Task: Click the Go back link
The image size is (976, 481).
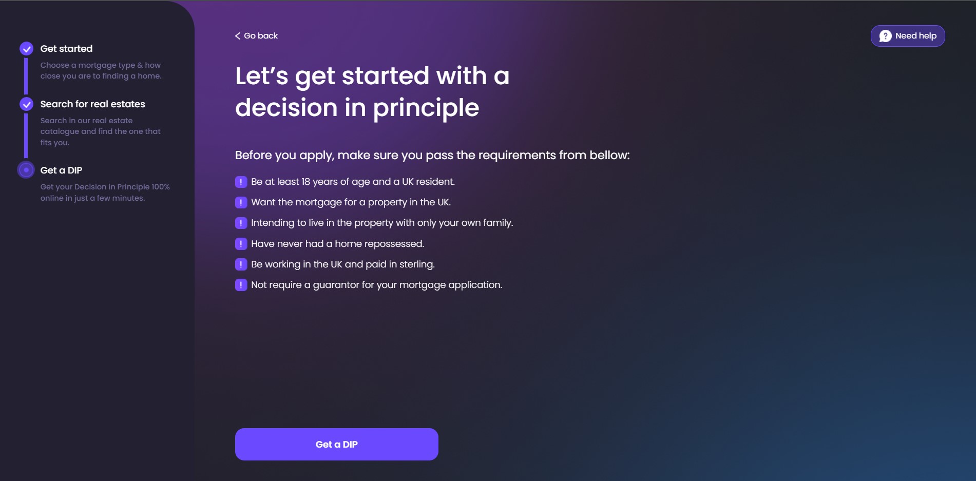Action: (x=260, y=35)
